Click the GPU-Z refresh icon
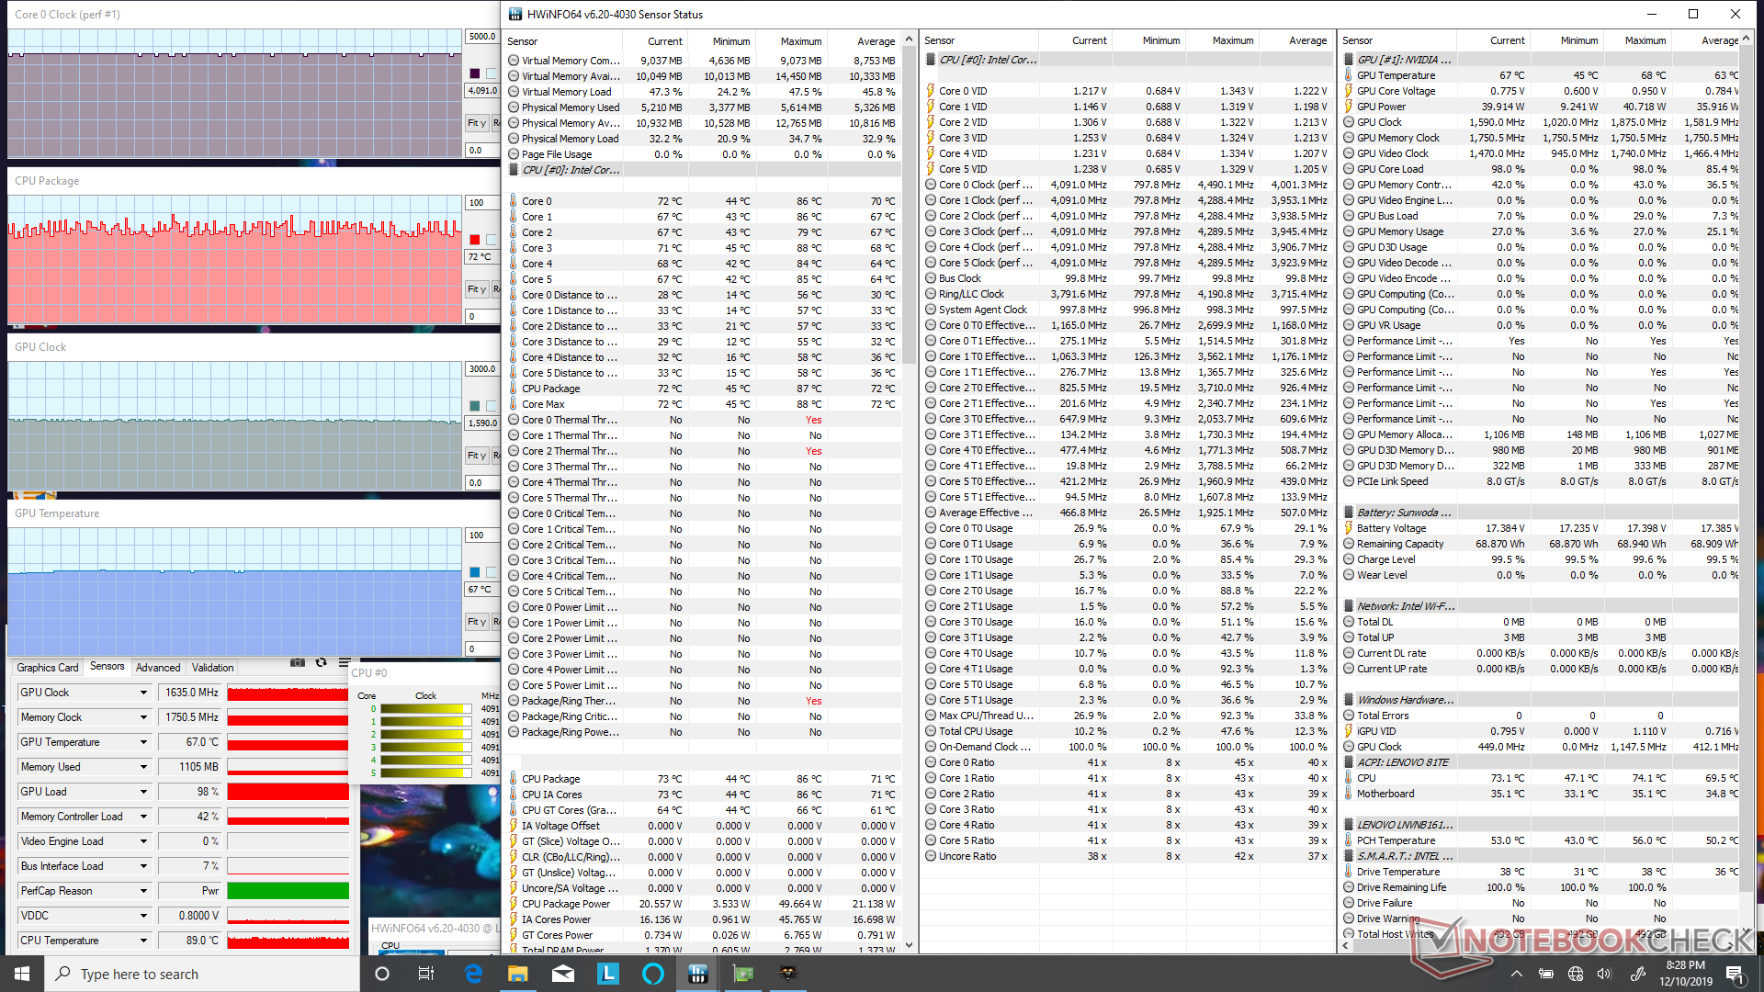Viewport: 1764px width, 992px height. [321, 662]
